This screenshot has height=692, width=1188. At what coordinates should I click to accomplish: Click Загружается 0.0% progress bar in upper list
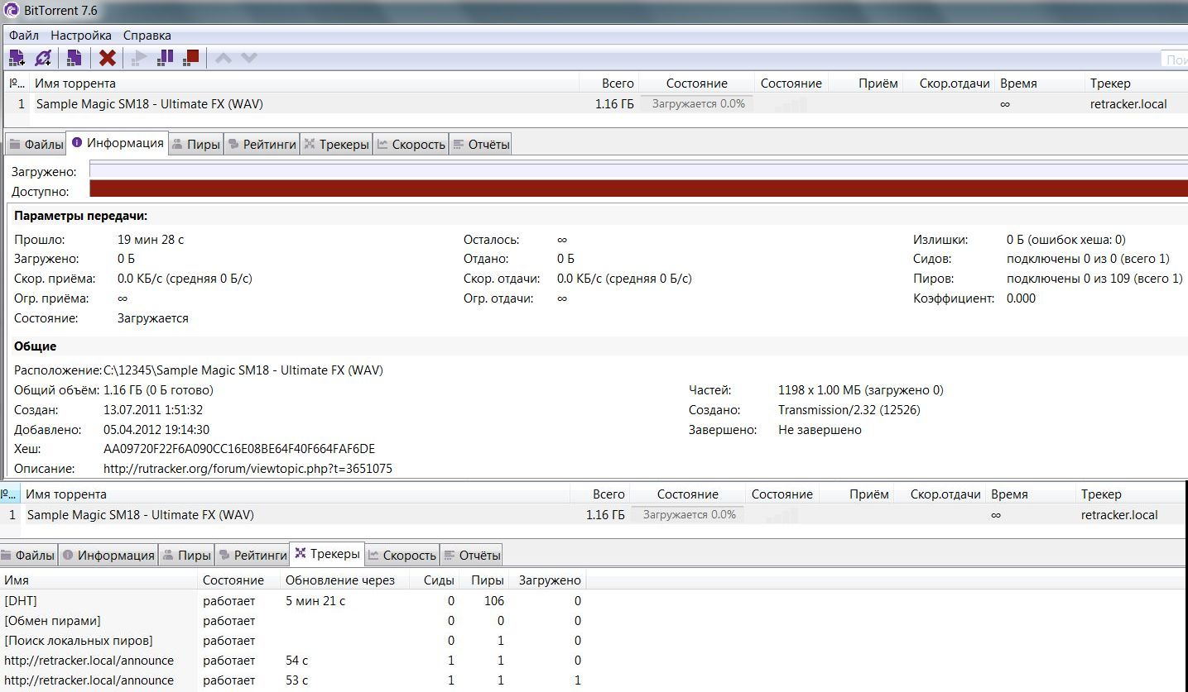click(x=697, y=104)
